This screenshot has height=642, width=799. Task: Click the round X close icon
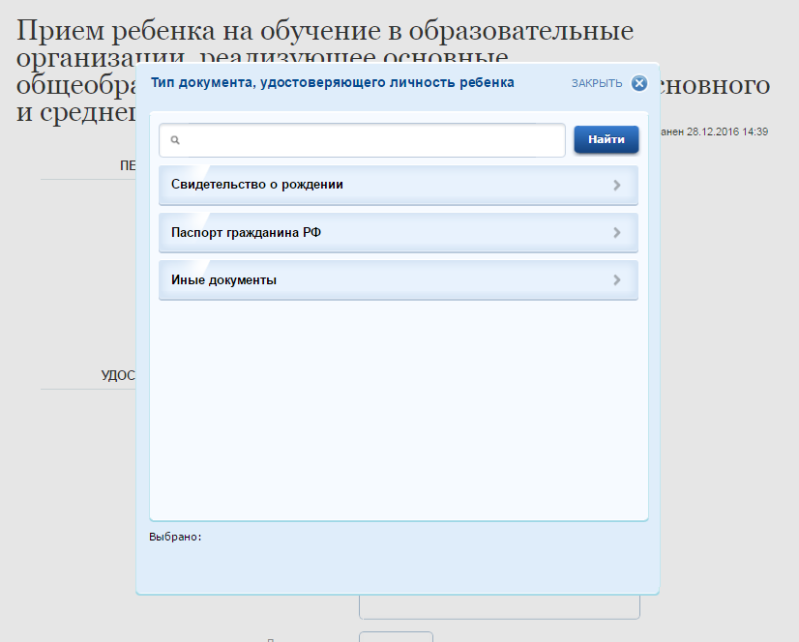point(638,83)
